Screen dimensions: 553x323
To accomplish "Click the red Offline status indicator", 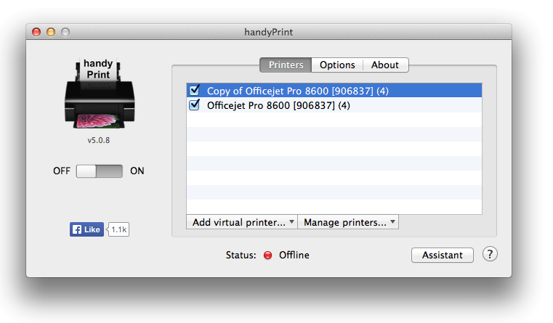I will 267,255.
